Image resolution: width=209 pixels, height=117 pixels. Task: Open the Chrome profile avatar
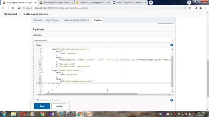[x=201, y=8]
